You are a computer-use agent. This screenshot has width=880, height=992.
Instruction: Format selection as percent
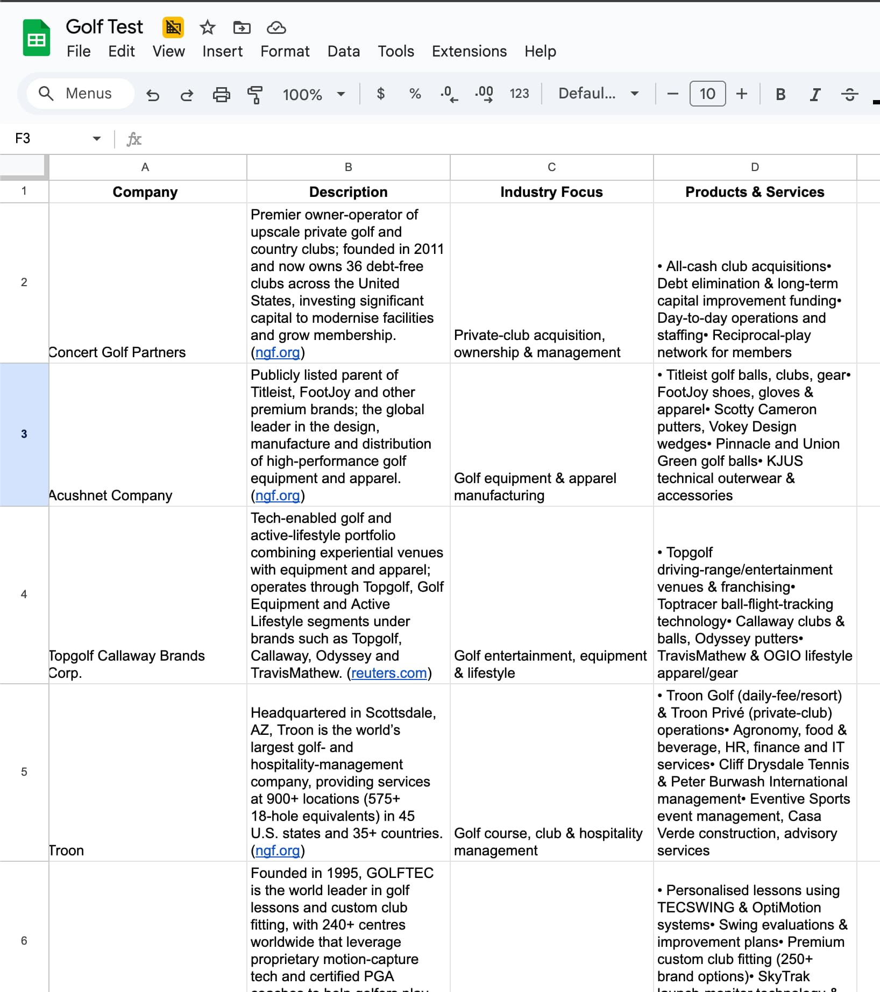click(x=415, y=94)
